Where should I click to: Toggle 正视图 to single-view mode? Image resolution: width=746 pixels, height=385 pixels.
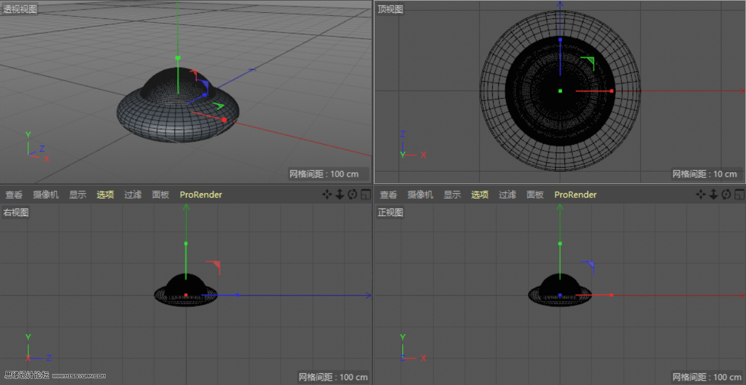(739, 194)
